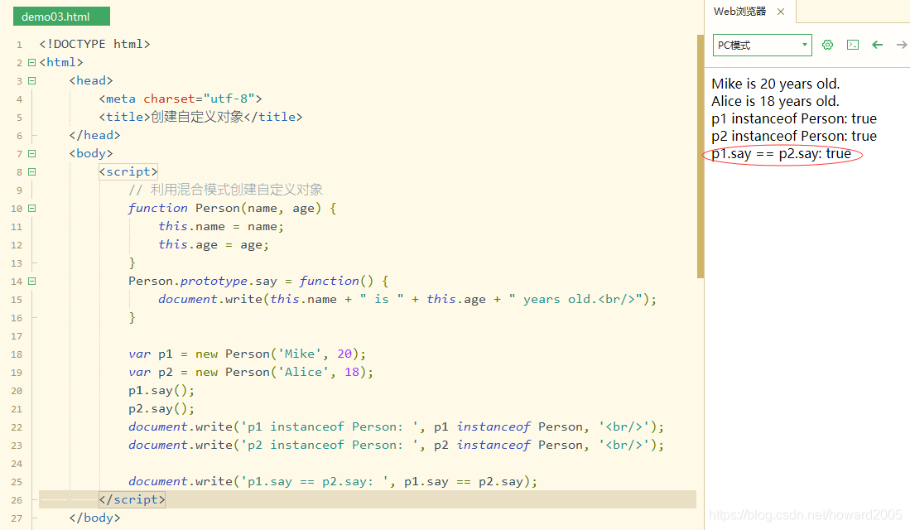Click the number 20 on line 18
Screen dimensions: 910x530
coord(344,354)
